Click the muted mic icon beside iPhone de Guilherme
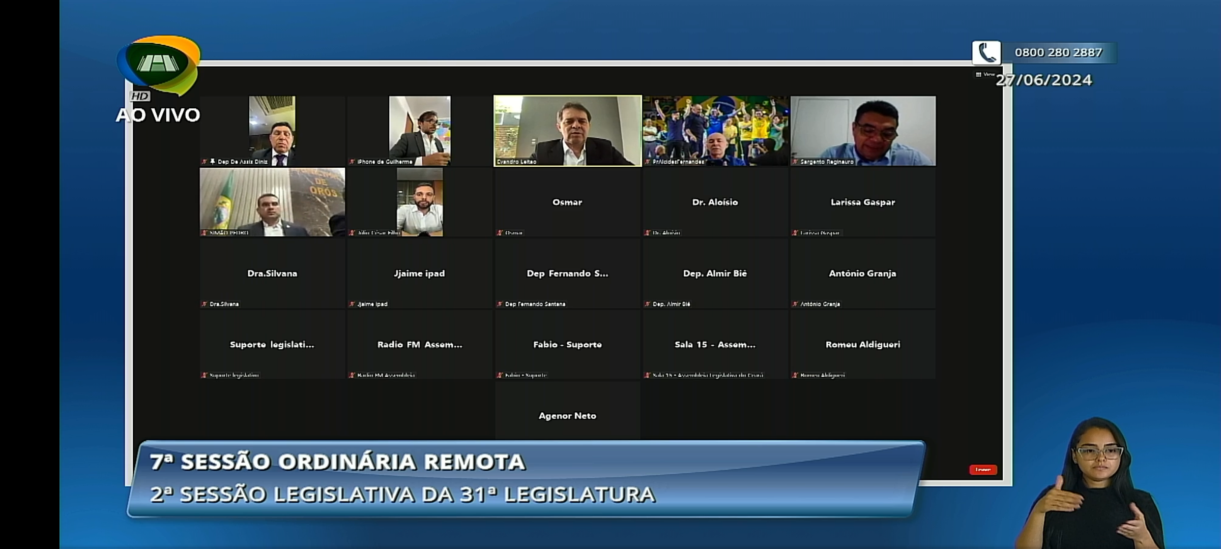 tap(352, 162)
